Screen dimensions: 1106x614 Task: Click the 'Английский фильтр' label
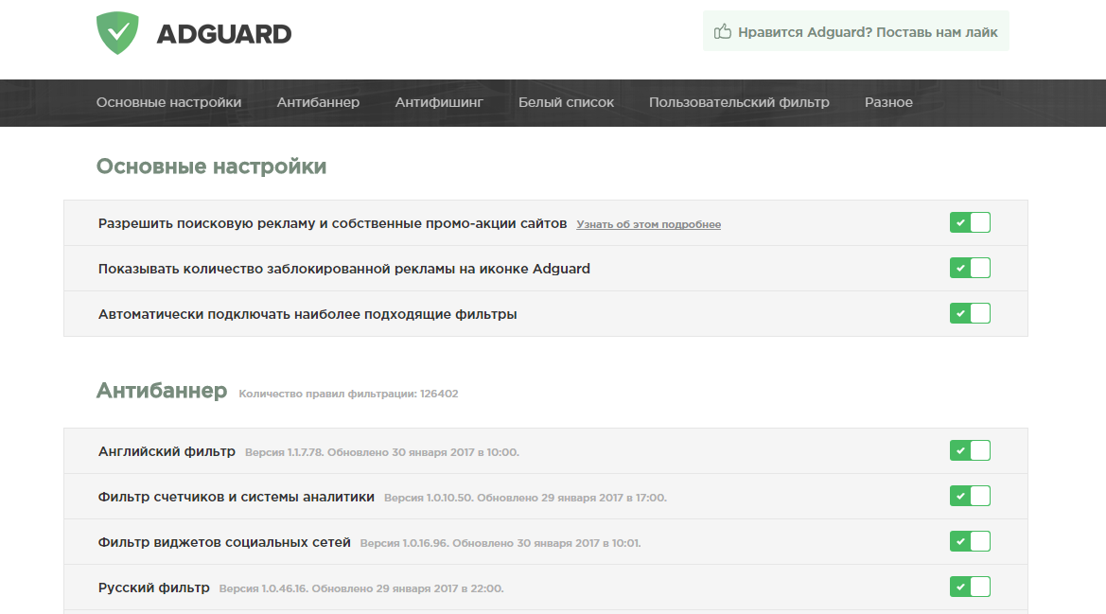point(167,451)
